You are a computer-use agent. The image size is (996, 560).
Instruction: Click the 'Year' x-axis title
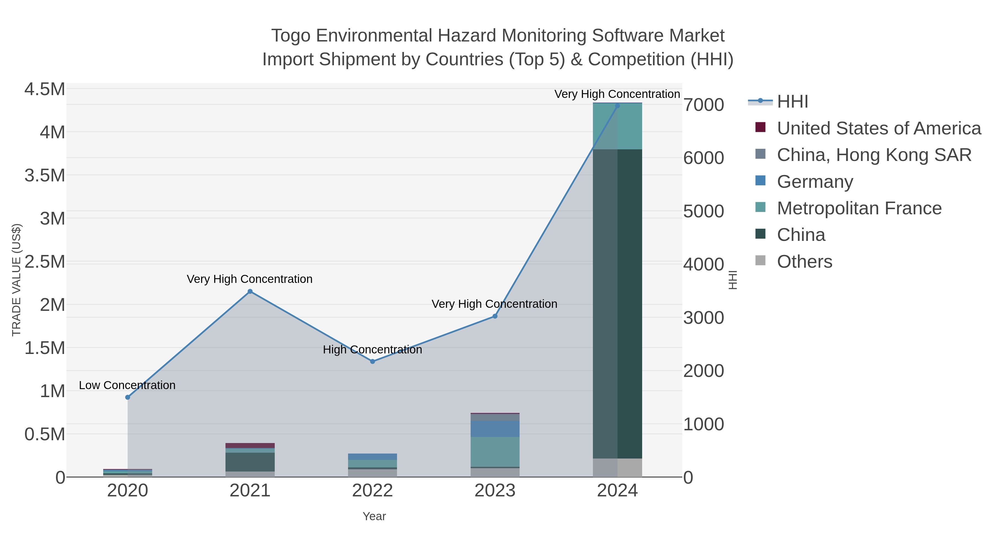click(x=374, y=516)
